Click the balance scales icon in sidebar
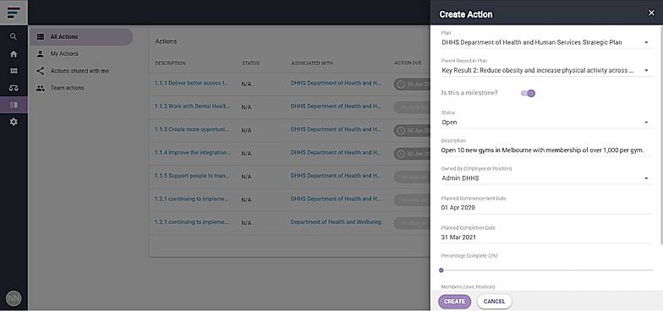663x311 pixels. pyautogui.click(x=14, y=88)
